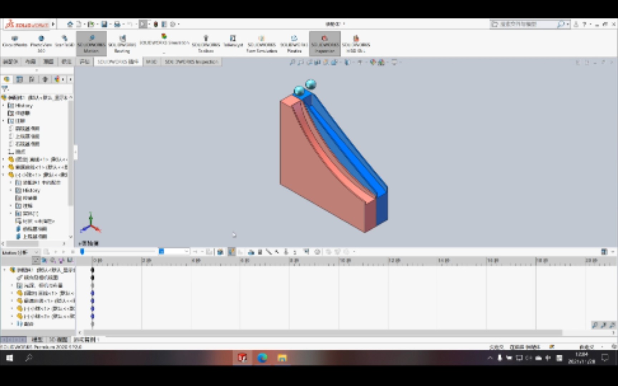
Task: Collapse the third component node in feature tree
Action: pyautogui.click(x=4, y=175)
